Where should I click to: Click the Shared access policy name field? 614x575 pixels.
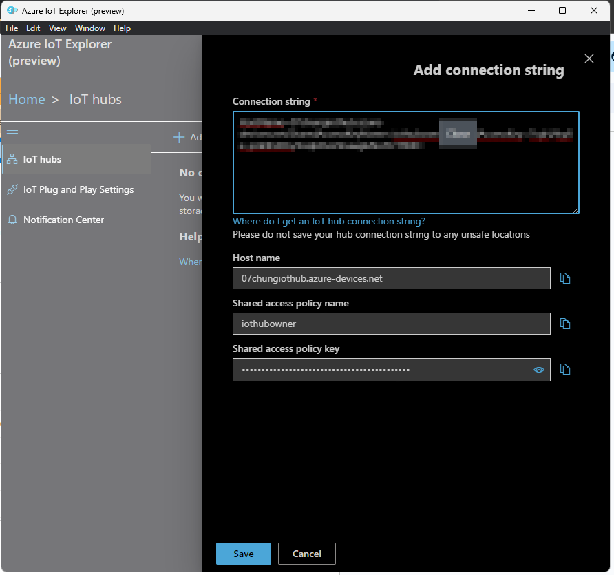(392, 324)
